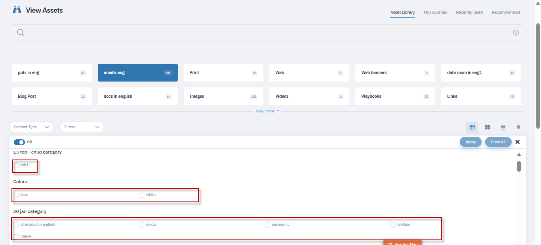Switch to table grid view icon
This screenshot has height=245, width=541.
coord(472,127)
